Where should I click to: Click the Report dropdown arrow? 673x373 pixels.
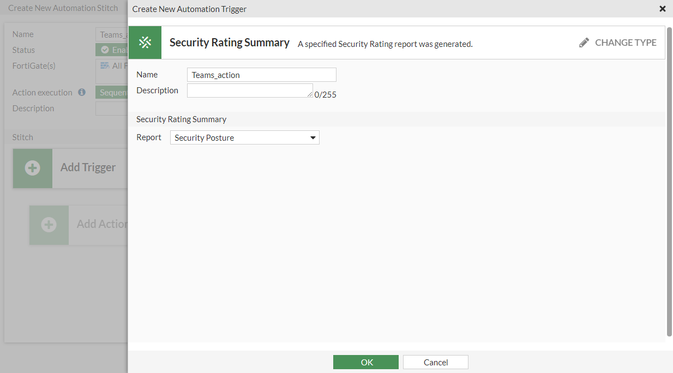(313, 138)
